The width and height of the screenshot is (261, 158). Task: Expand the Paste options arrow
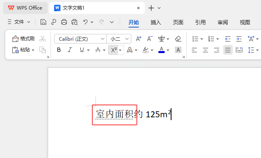point(33,50)
